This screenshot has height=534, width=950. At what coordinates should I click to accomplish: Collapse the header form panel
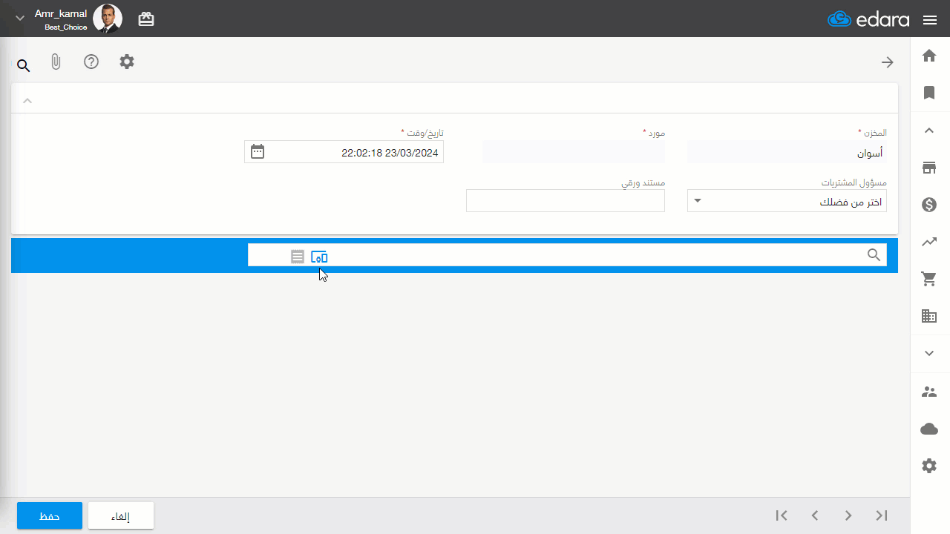point(27,101)
